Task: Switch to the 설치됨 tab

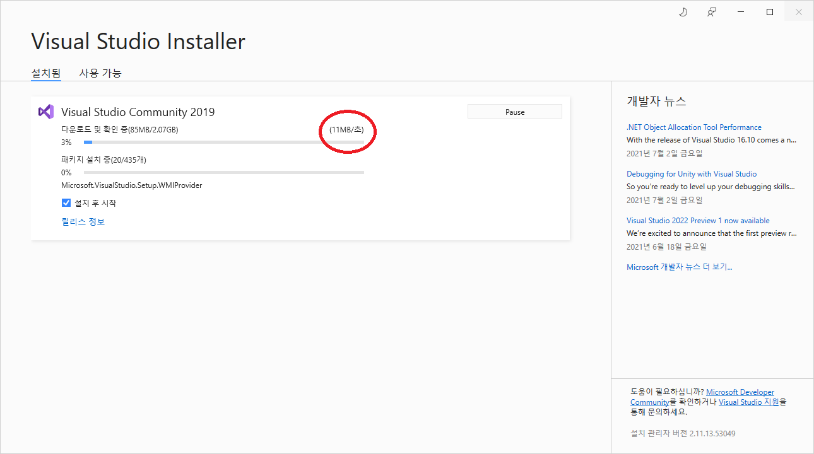Action: pos(46,73)
